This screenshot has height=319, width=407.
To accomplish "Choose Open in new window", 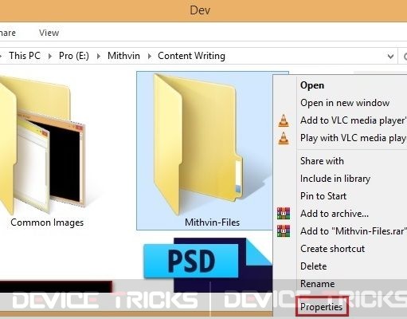I will click(x=345, y=103).
